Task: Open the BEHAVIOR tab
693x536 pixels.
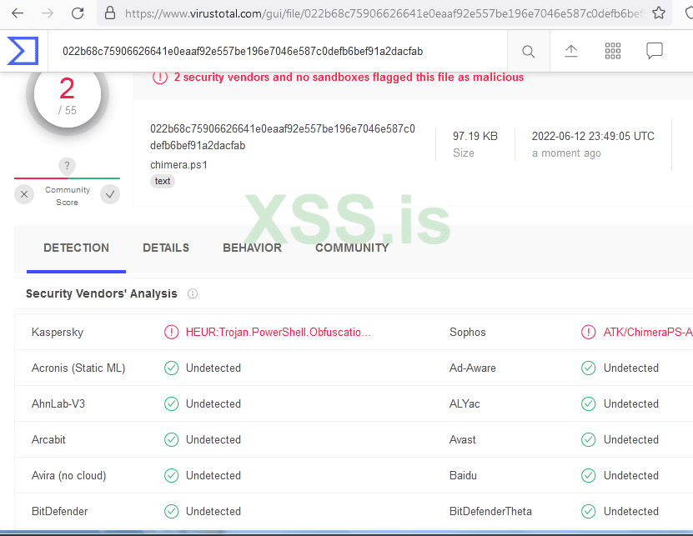Action: [252, 248]
